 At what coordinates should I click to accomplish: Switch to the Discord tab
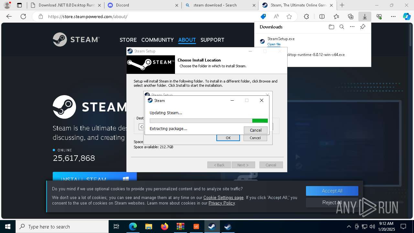(143, 5)
